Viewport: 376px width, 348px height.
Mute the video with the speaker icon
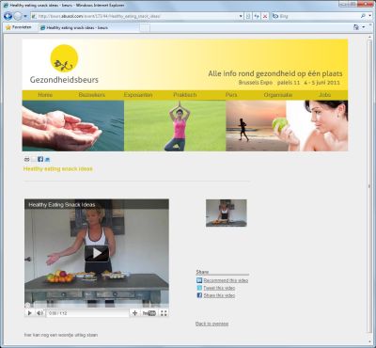39,313
